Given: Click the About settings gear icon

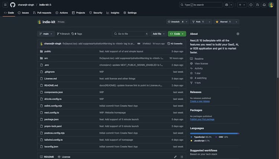Looking at the screenshot, I should [x=238, y=34].
